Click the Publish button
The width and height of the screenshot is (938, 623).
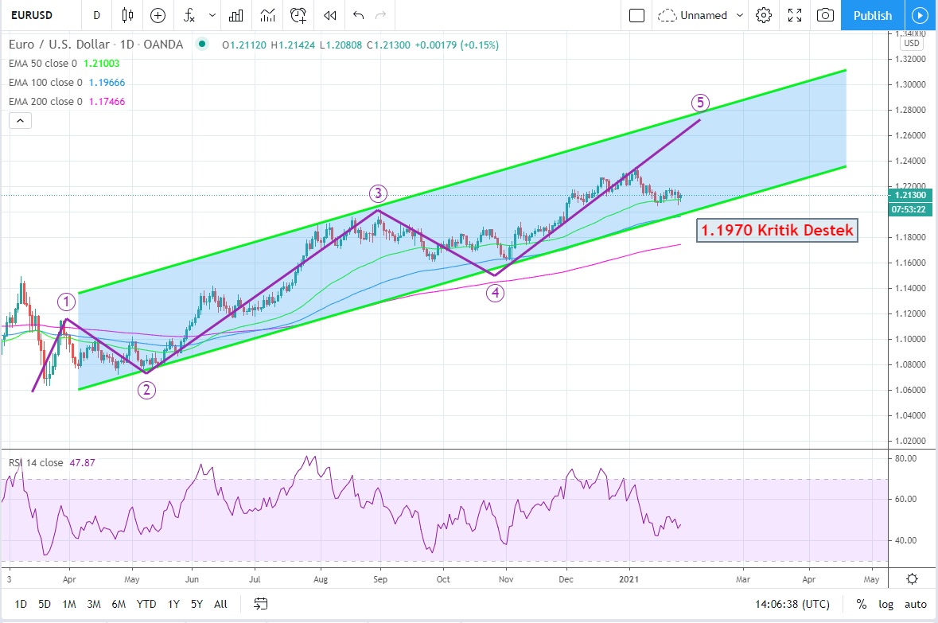tap(872, 15)
